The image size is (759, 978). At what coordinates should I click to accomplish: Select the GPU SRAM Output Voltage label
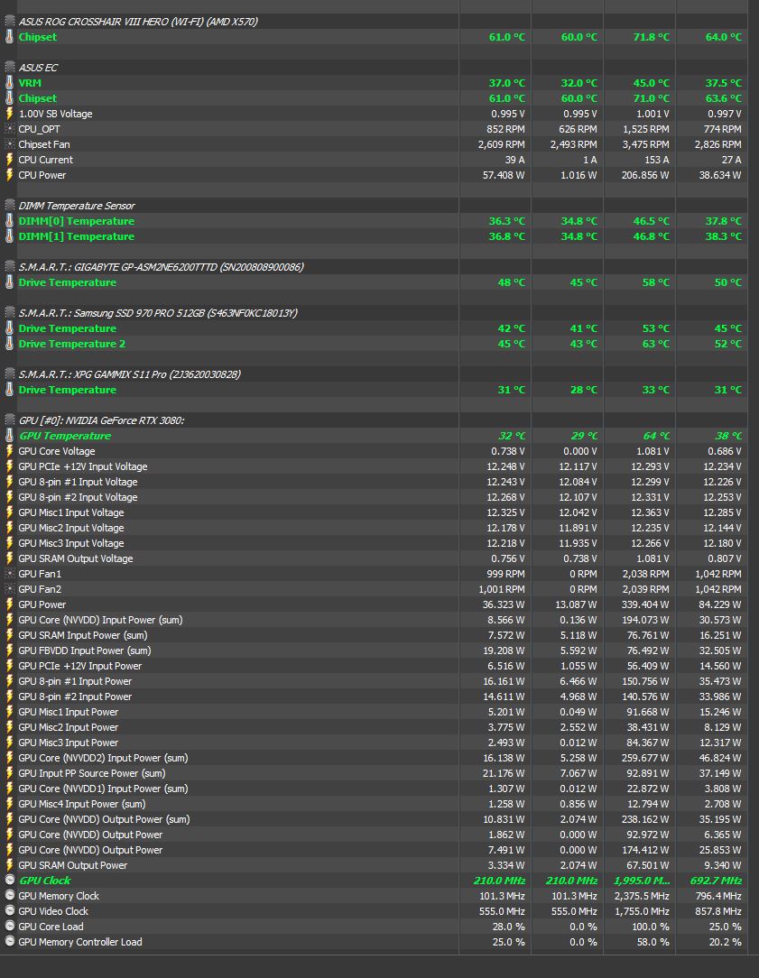76,558
